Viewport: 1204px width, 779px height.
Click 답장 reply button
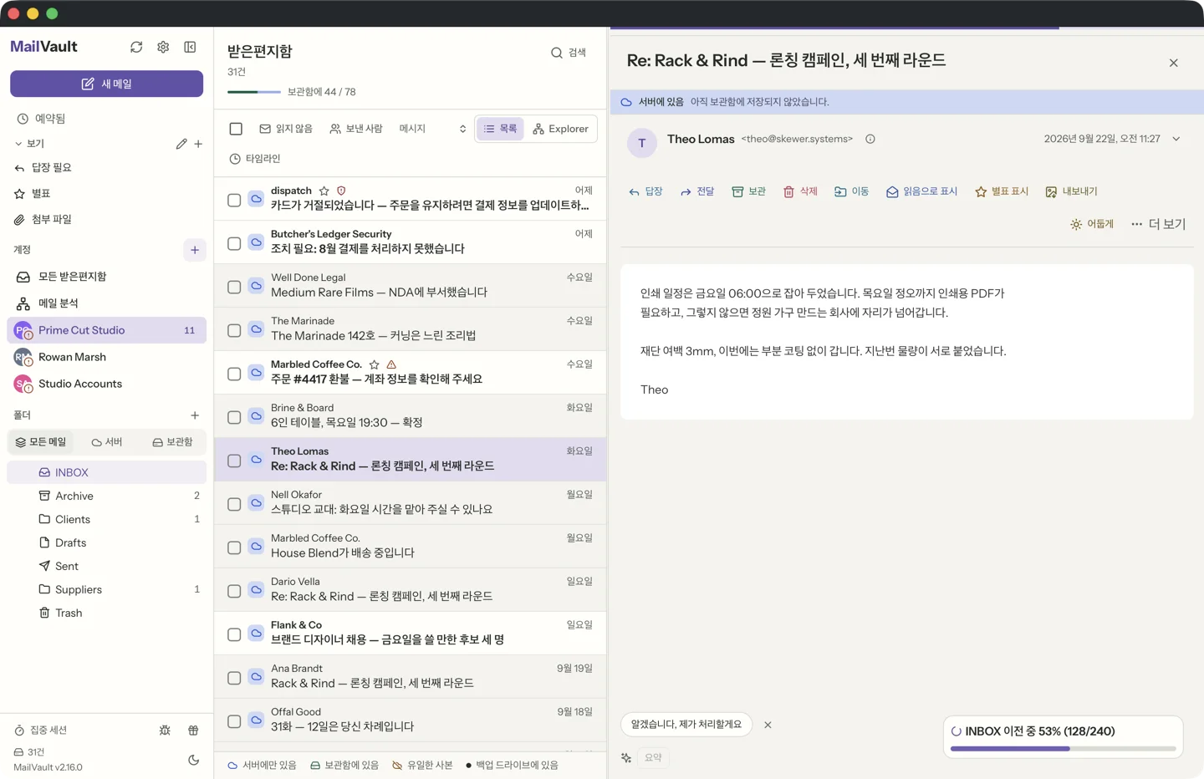coord(645,191)
